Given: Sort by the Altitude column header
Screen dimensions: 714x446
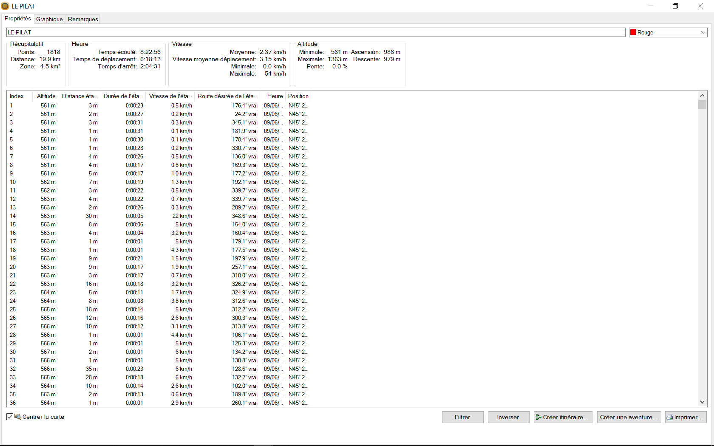Looking at the screenshot, I should tap(46, 96).
